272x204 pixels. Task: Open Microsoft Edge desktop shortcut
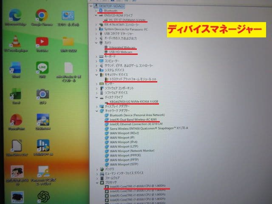click(15, 16)
